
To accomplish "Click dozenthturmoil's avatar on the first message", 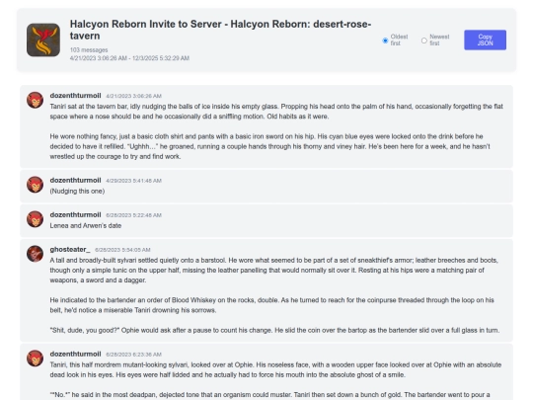I will coord(35,100).
